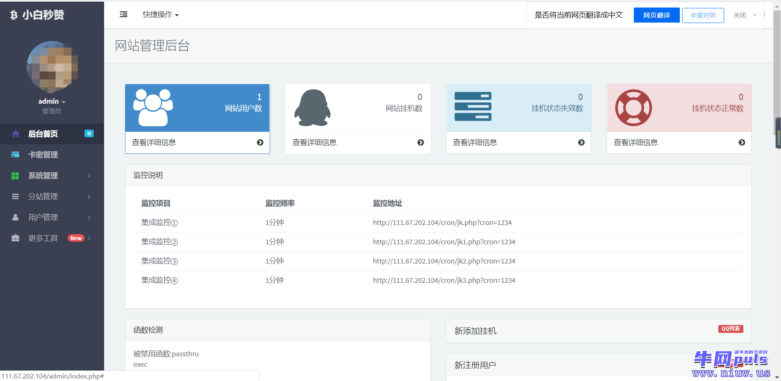Click the users group icon on 网站用户数 card
This screenshot has height=381, width=781.
tap(153, 107)
